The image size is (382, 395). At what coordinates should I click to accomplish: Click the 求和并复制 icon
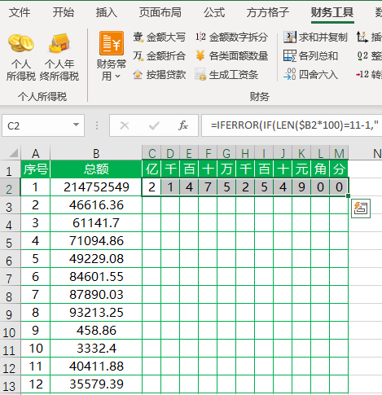point(289,37)
